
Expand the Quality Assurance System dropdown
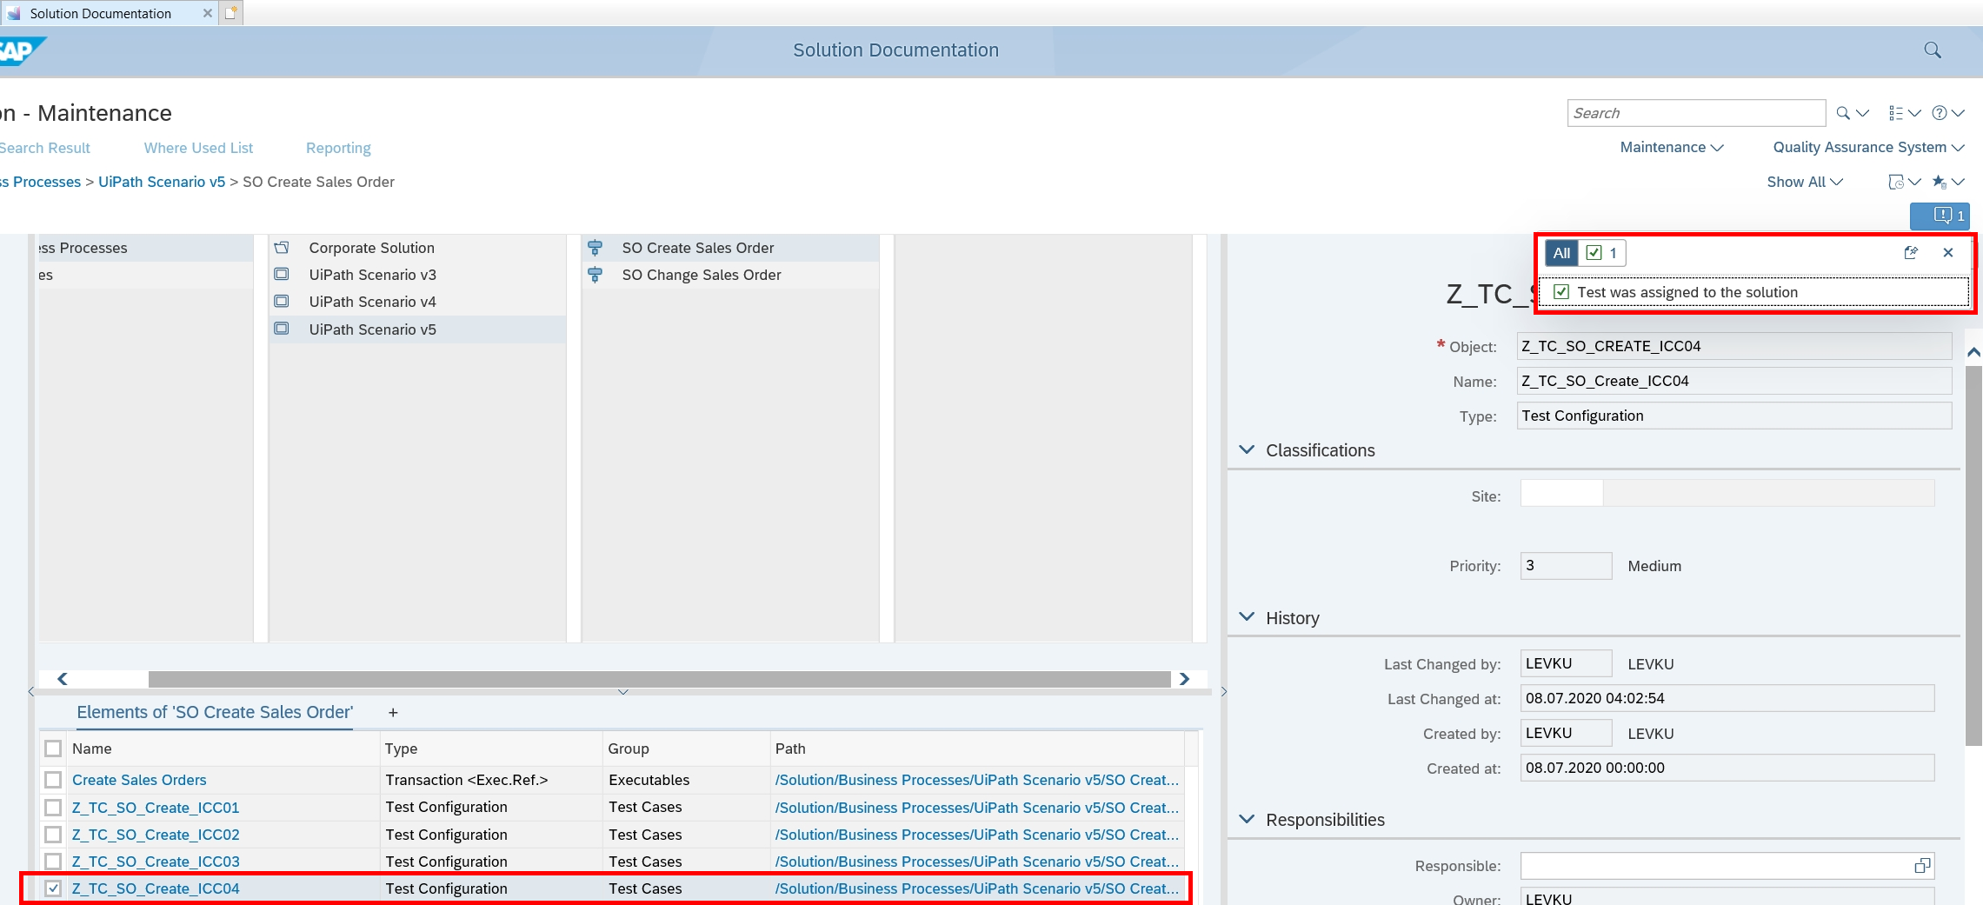[x=1867, y=148]
